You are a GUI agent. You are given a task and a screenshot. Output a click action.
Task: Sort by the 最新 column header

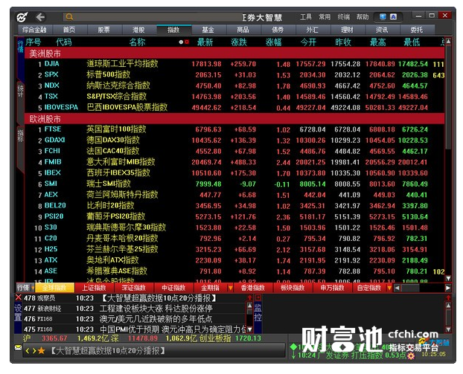tap(205, 42)
